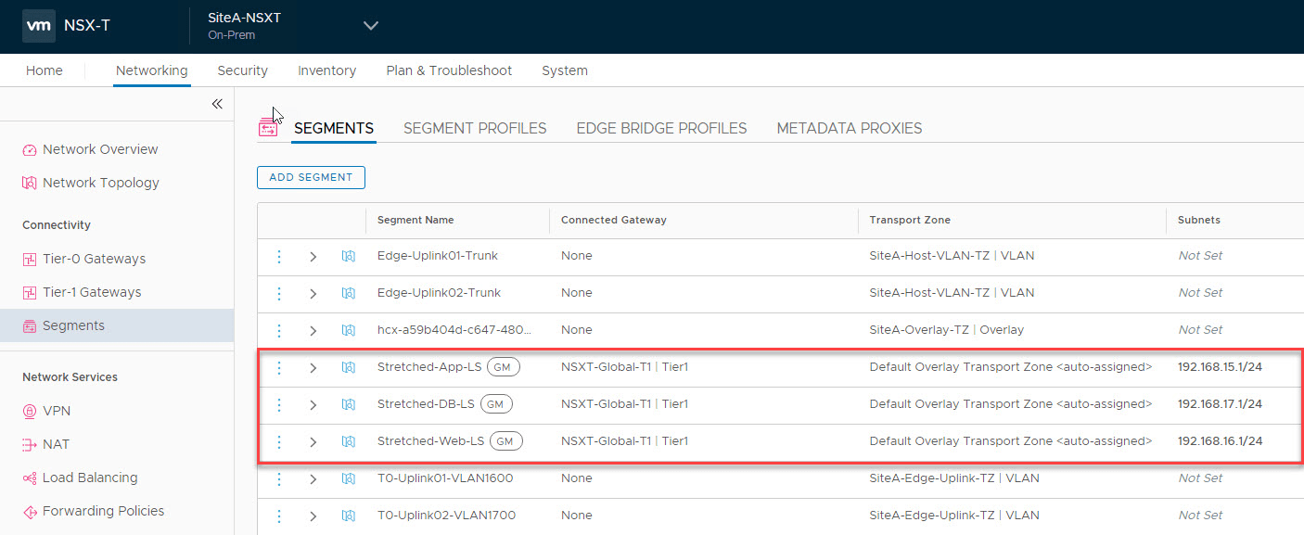
Task: Open actions menu for Edge-Uplink02-Trunk
Action: (279, 293)
